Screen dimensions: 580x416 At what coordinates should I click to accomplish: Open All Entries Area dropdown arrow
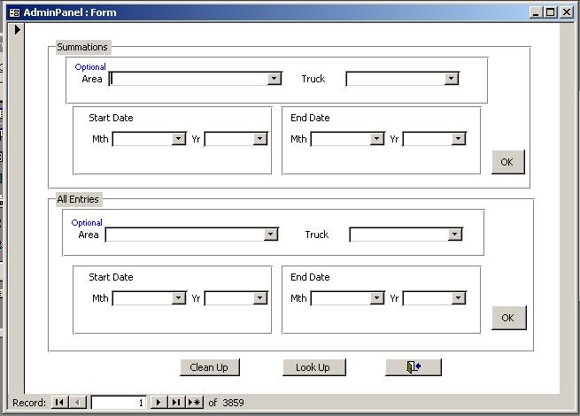pyautogui.click(x=271, y=234)
